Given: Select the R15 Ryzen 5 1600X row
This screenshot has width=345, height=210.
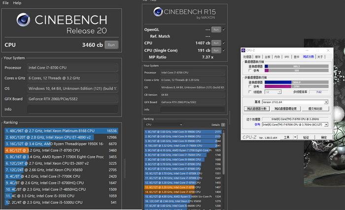Looking at the screenshot, I should pyautogui.click(x=183, y=196).
